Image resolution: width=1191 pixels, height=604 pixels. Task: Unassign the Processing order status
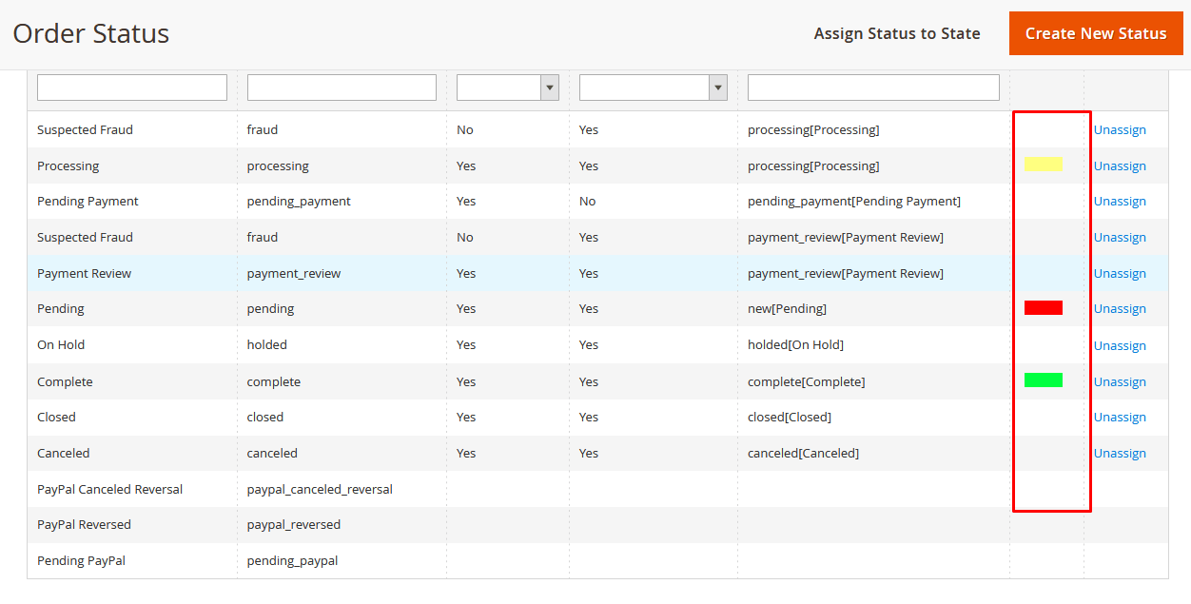(x=1120, y=166)
